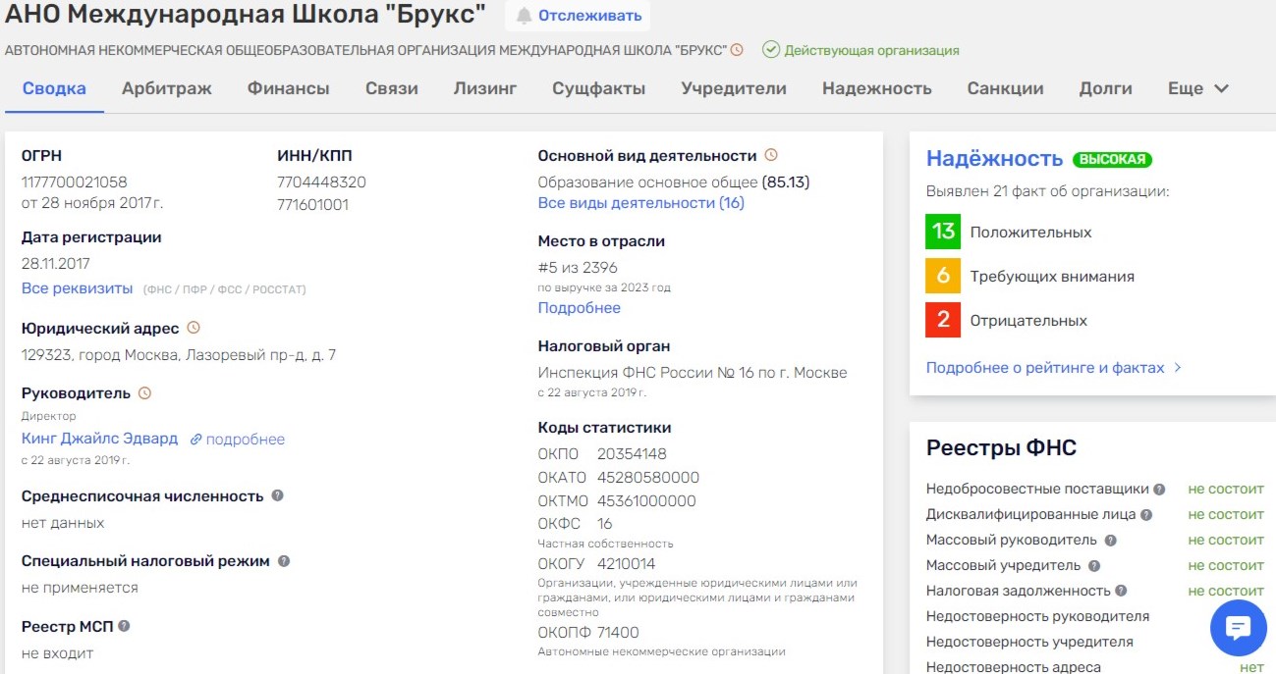The height and width of the screenshot is (674, 1276).
Task: Click help icon next to Реестр МСП
Action: click(124, 626)
